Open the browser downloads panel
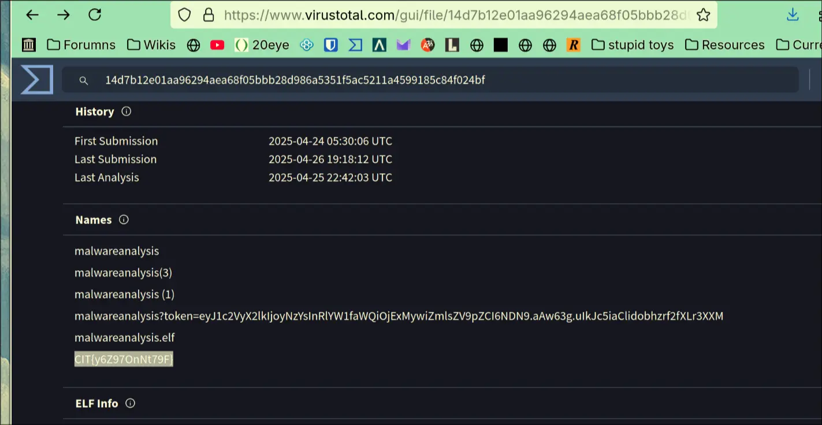822x425 pixels. coord(793,15)
